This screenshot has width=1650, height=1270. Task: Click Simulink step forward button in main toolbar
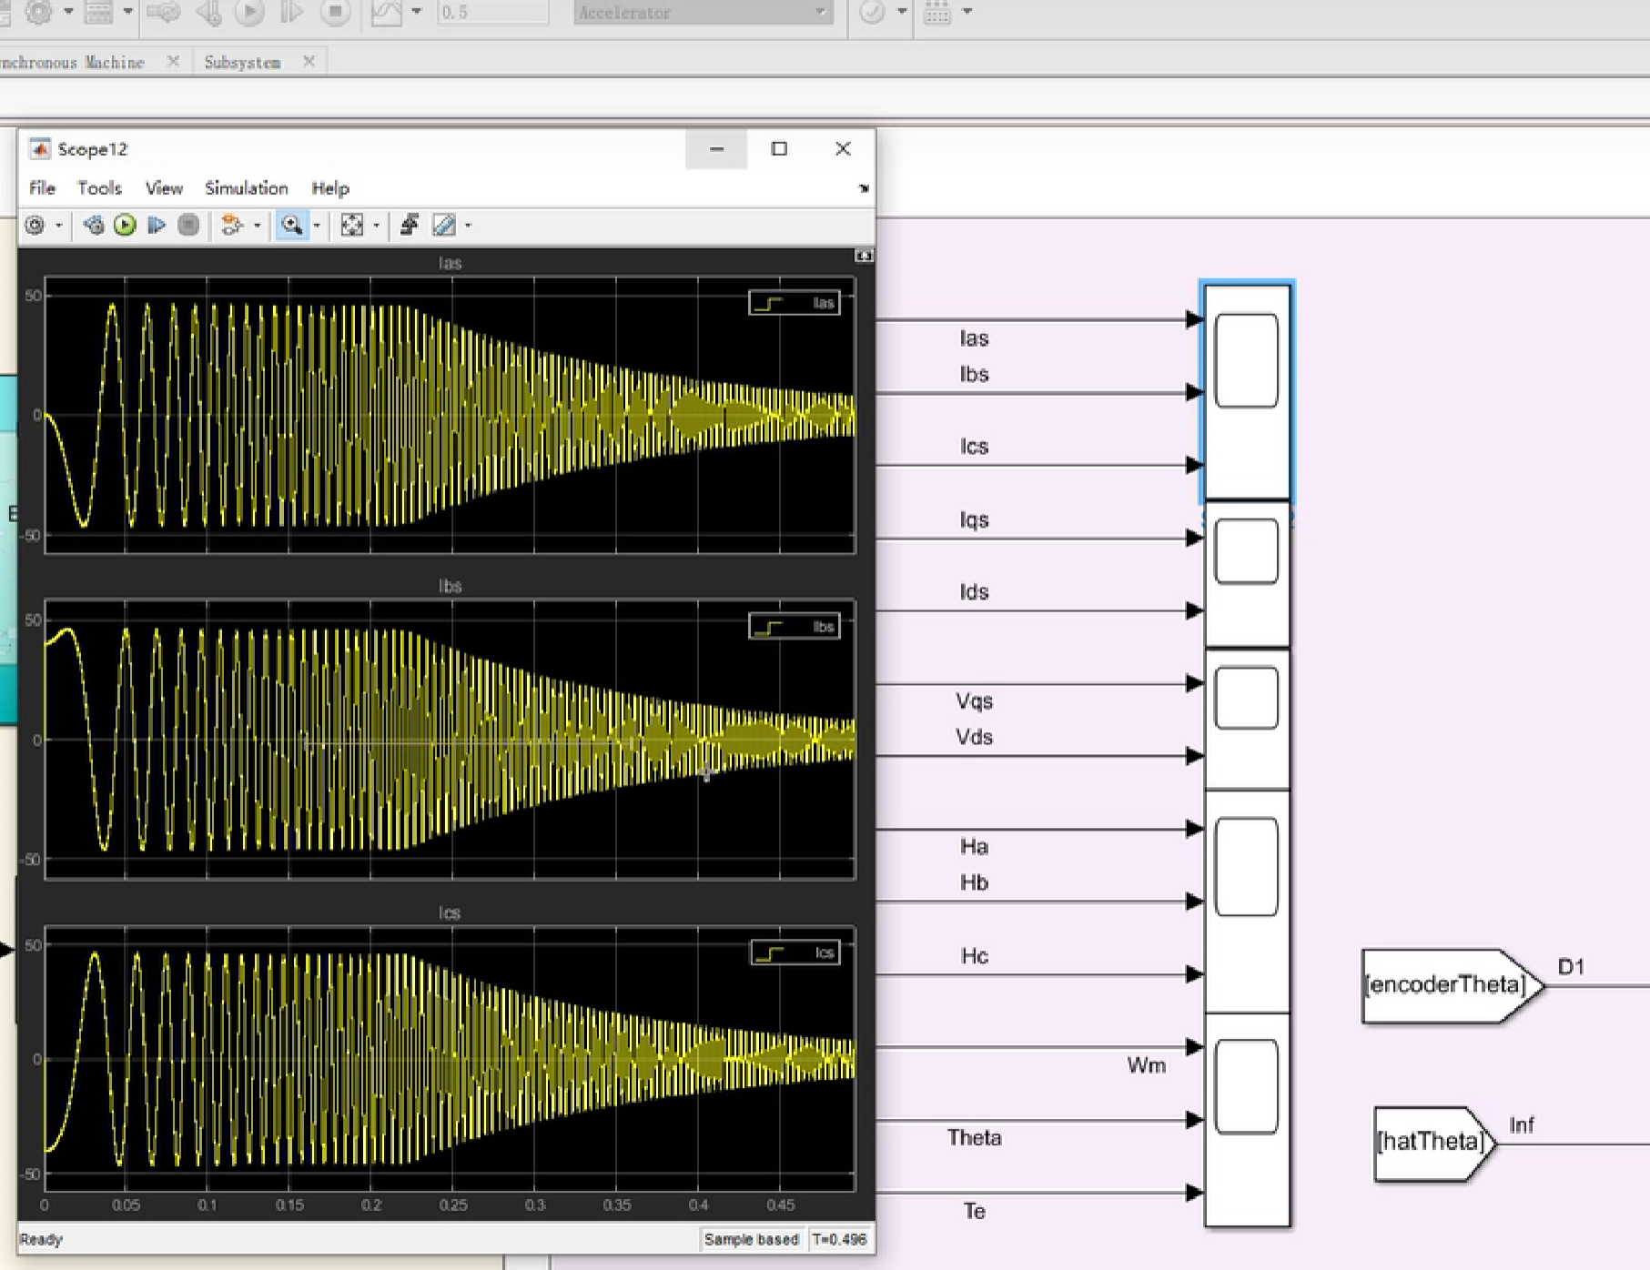pyautogui.click(x=291, y=12)
